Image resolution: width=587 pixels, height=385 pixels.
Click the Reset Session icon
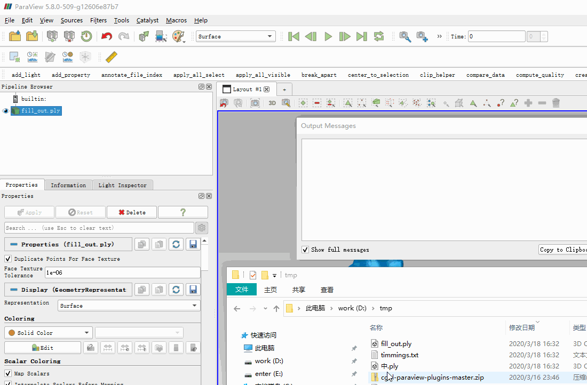[86, 36]
